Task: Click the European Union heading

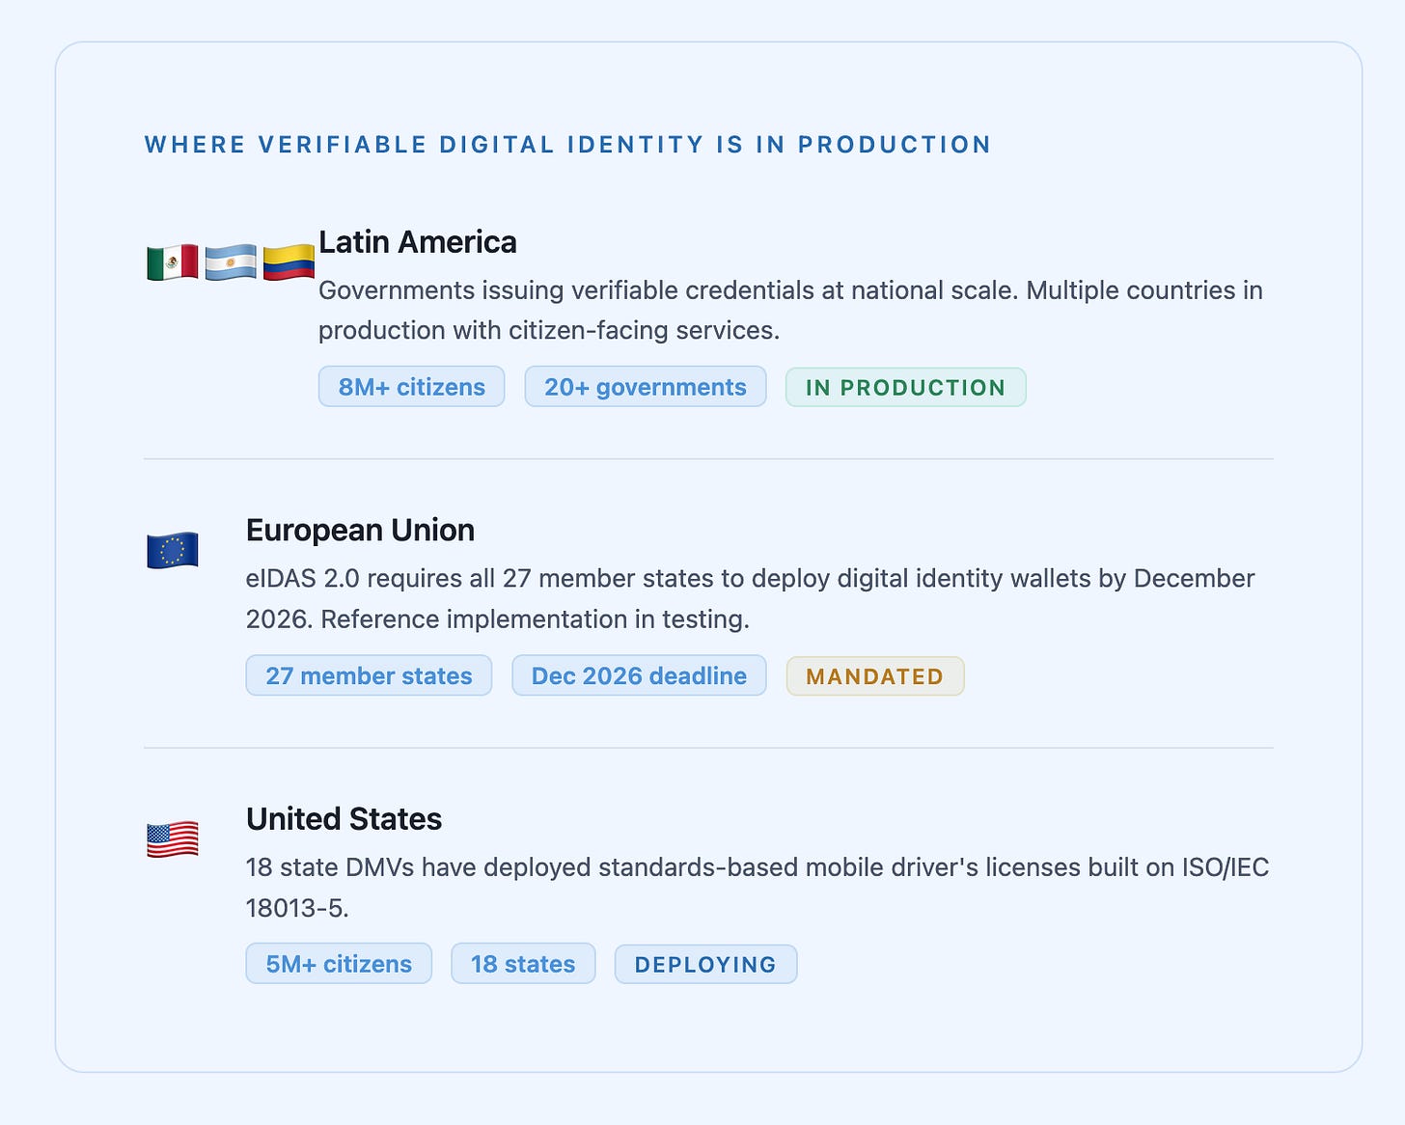Action: pyautogui.click(x=360, y=530)
